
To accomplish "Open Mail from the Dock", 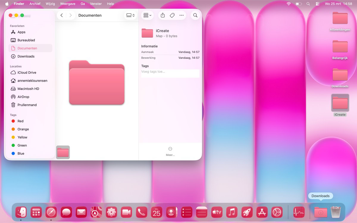I will [x=81, y=212].
